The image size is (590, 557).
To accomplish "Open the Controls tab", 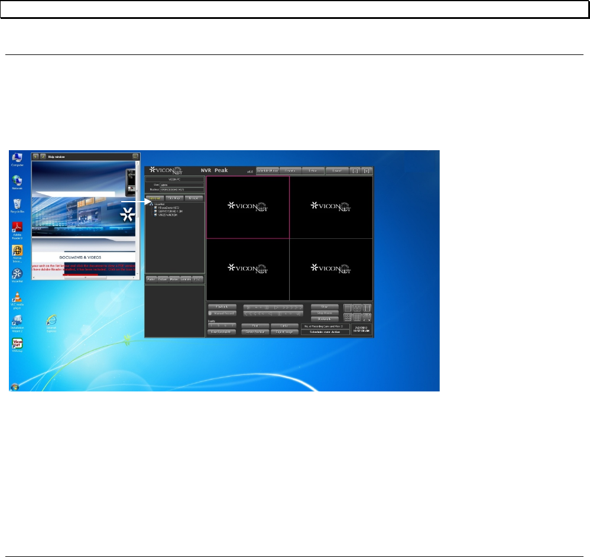I will (x=186, y=279).
